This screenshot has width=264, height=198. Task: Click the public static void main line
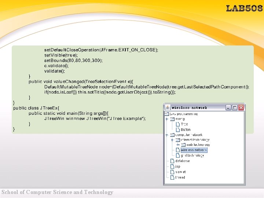point(68,113)
